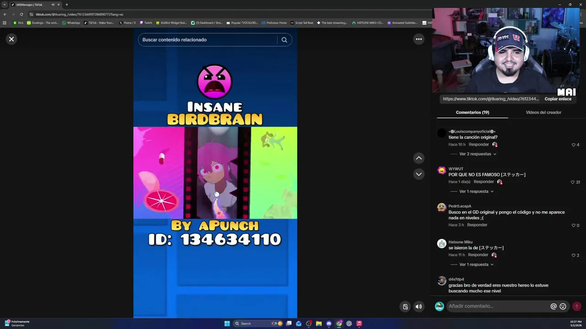
Task: Click the d4v7dp4 username
Action: (456, 279)
